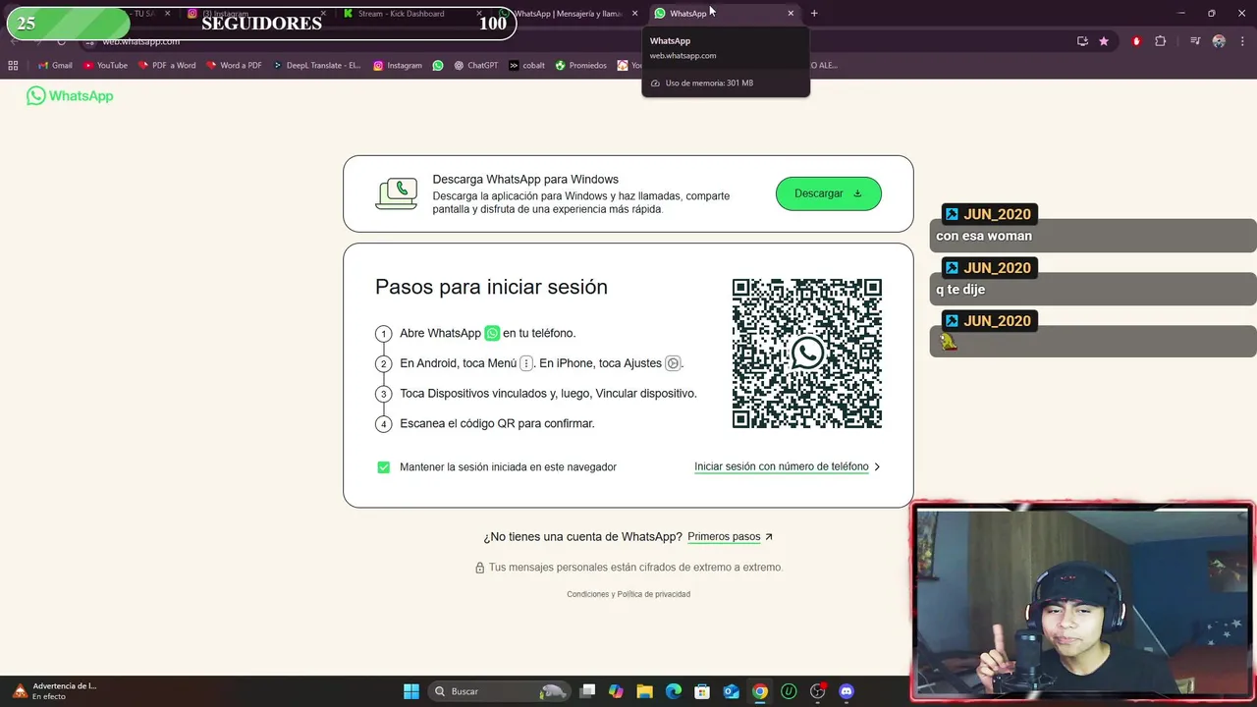Open the WhatsApp bookmark icon

438,66
